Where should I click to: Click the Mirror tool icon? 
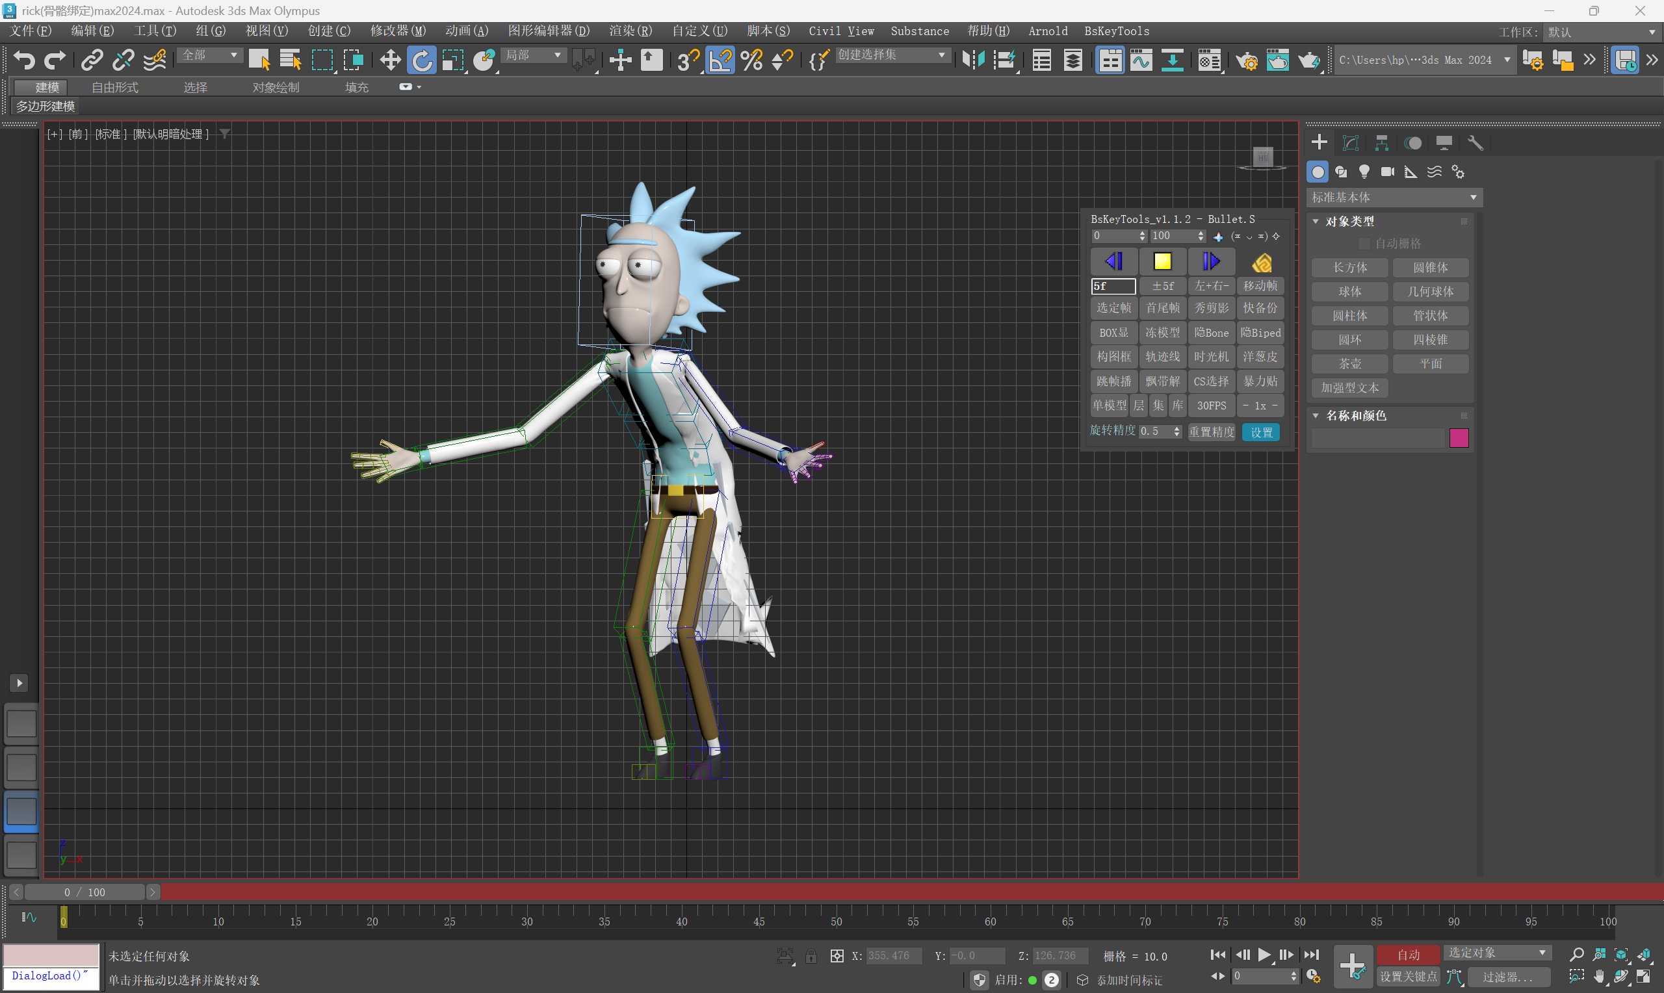(974, 60)
